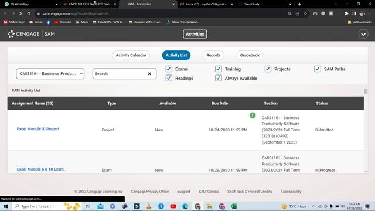Viewport: 375px width, 211px height.
Task: Uncheck the Exams filter checkbox
Action: pyautogui.click(x=169, y=69)
